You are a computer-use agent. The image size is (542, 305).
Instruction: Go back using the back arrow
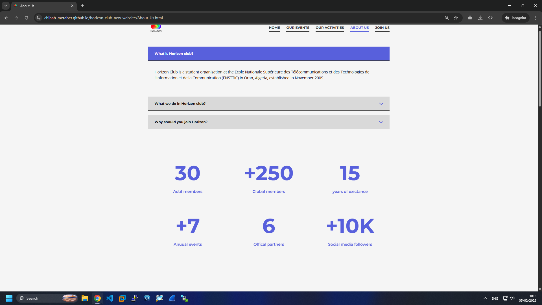click(6, 18)
